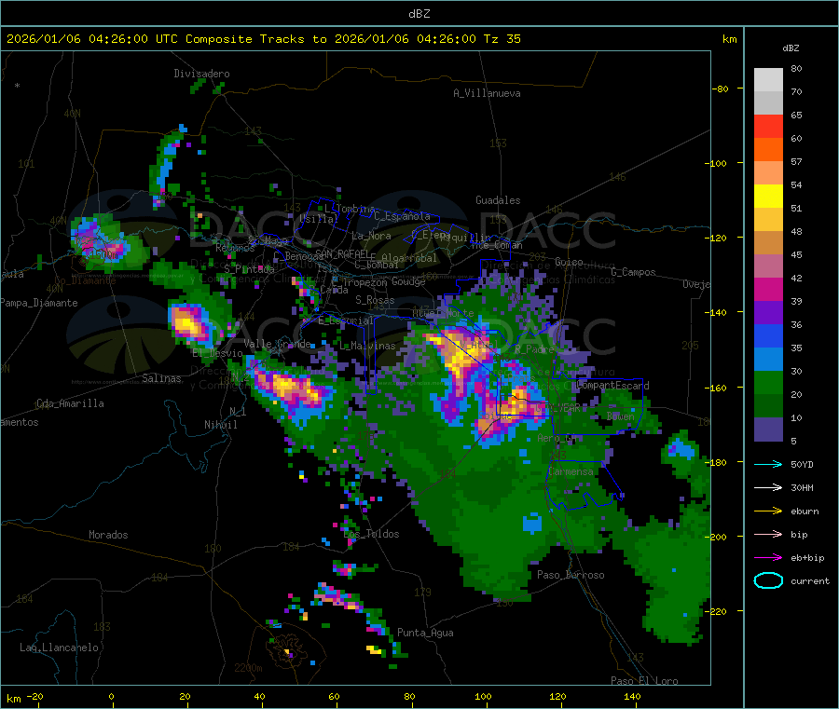Click the 'R_Padre' map label

point(534,349)
